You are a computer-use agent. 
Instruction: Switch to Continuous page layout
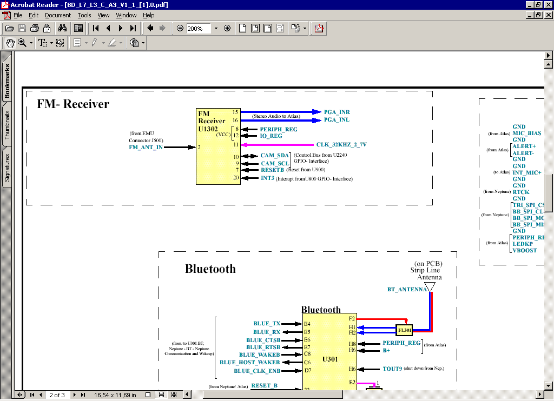[161, 395]
